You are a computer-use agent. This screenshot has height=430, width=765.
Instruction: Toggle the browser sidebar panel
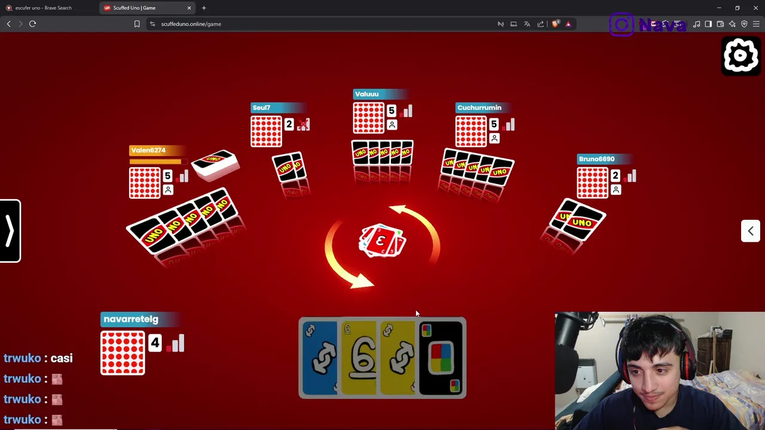[708, 24]
